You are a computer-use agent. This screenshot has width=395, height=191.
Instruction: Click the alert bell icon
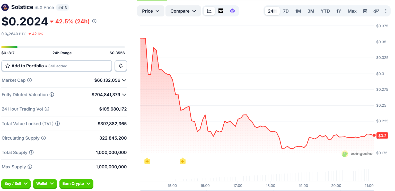click(121, 66)
